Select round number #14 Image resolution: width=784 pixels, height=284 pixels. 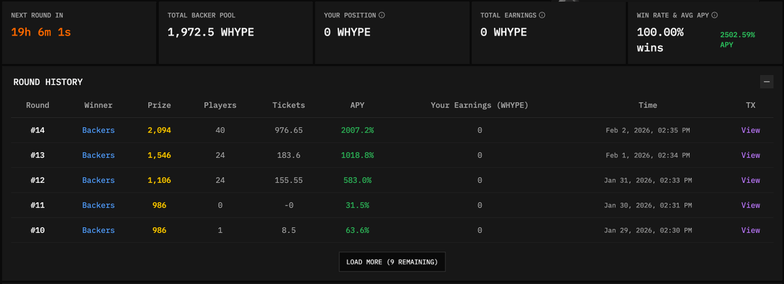(38, 130)
